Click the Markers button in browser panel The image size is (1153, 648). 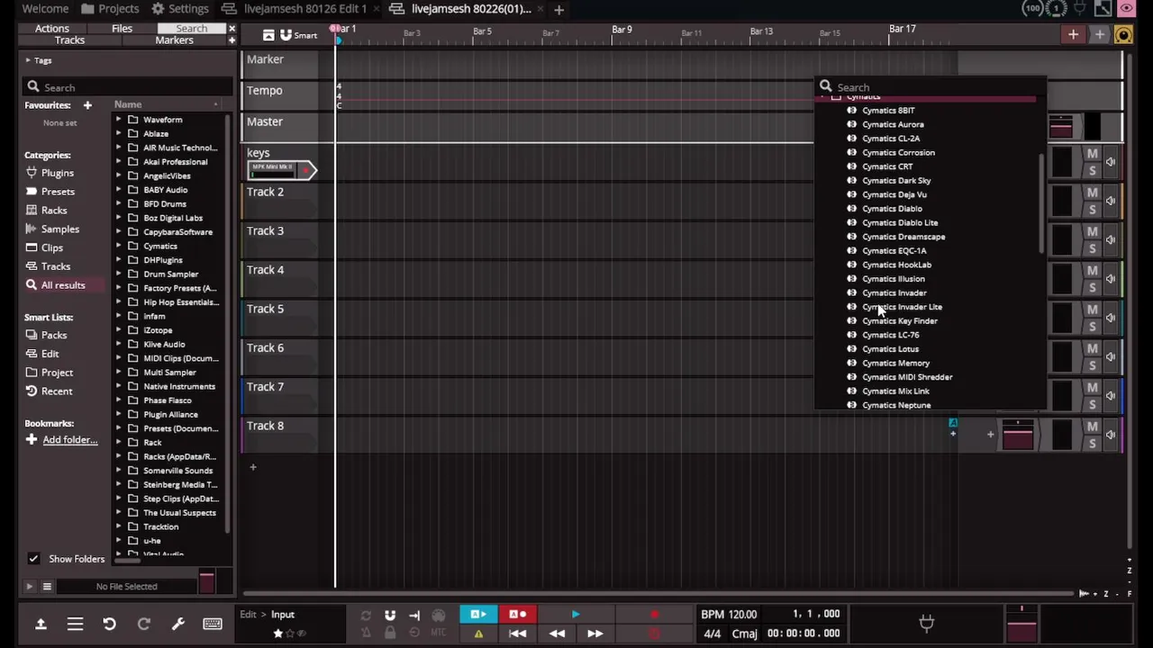(x=174, y=40)
